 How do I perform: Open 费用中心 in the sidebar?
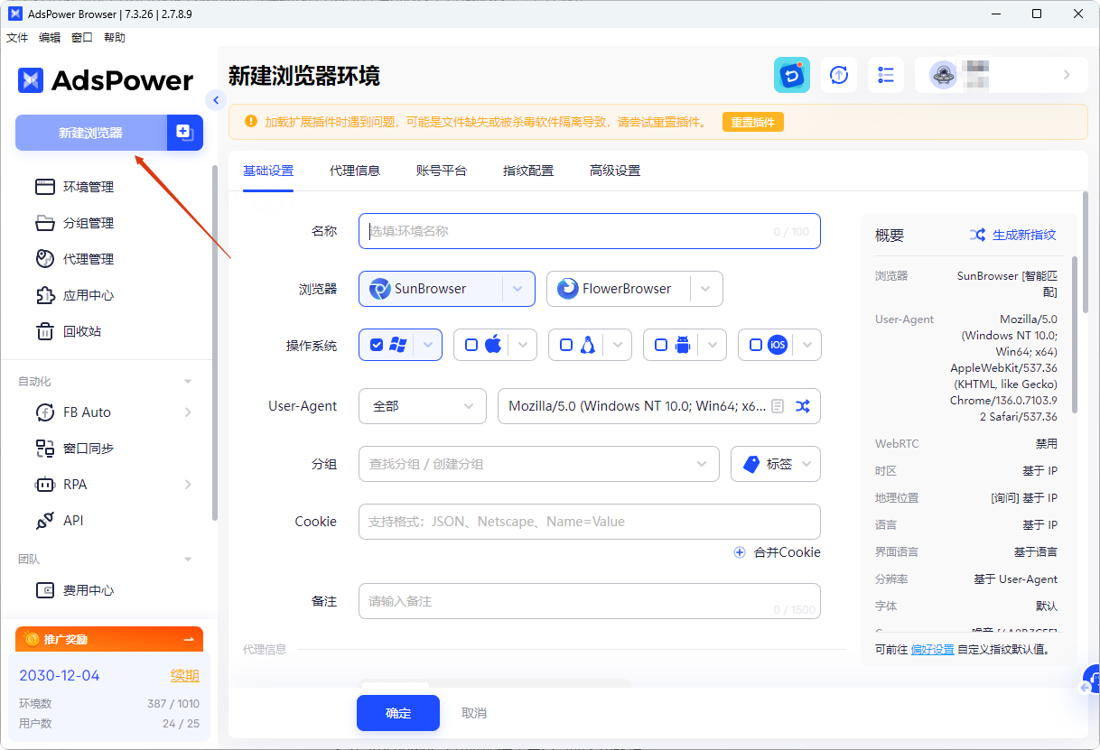point(88,590)
